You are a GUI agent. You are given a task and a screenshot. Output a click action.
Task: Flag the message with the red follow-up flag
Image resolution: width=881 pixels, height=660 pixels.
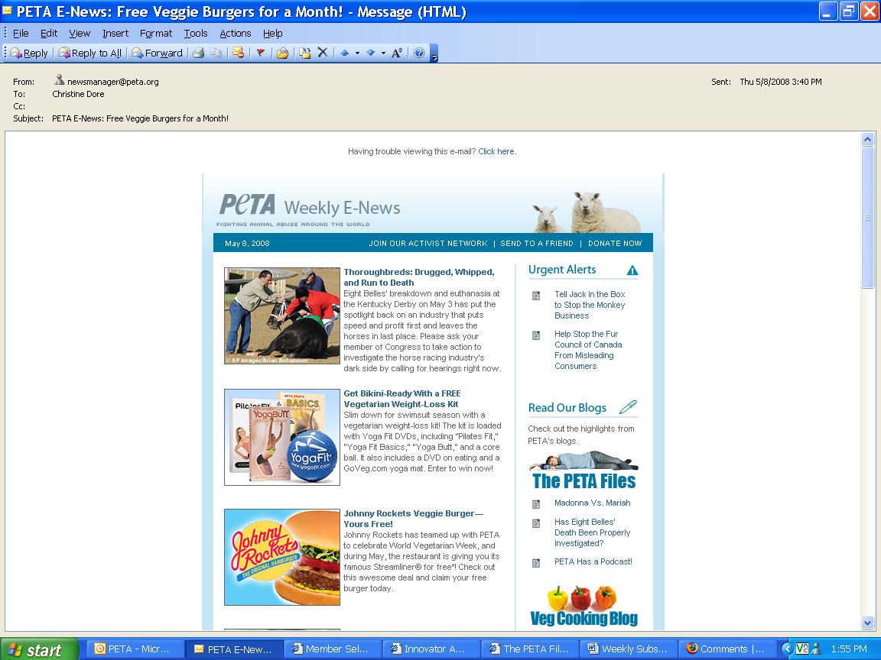260,53
